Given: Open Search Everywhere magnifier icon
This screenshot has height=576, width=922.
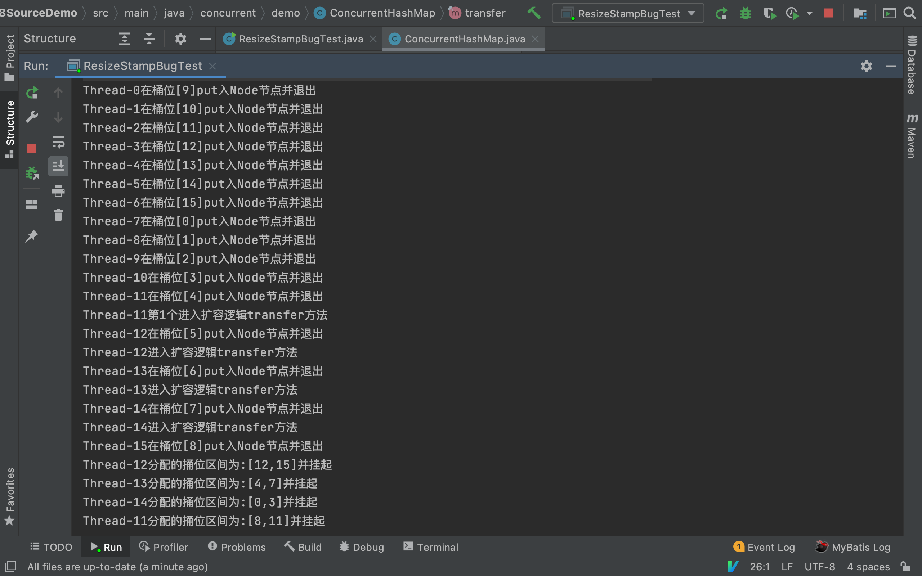Looking at the screenshot, I should (910, 13).
